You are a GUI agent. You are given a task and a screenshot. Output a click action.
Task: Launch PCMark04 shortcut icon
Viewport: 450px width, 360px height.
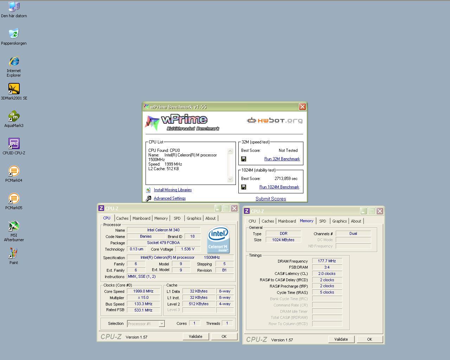coord(14,174)
